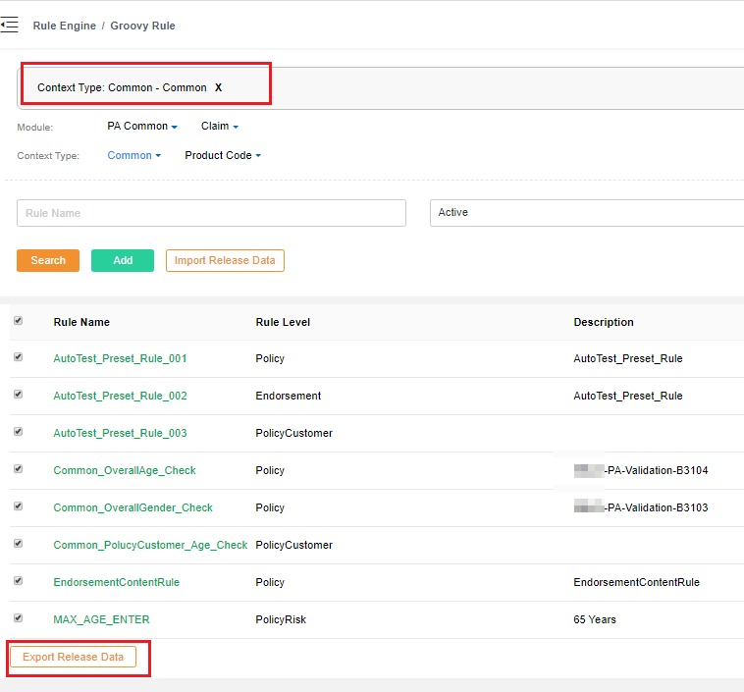Open the Common_OverallAge_Check rule
This screenshot has height=692, width=744.
(x=125, y=470)
